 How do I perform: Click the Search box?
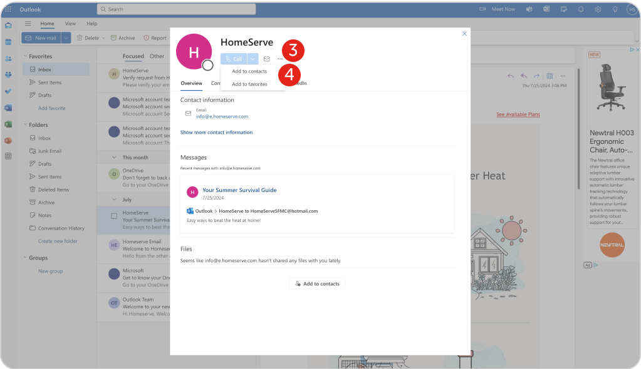tap(176, 9)
